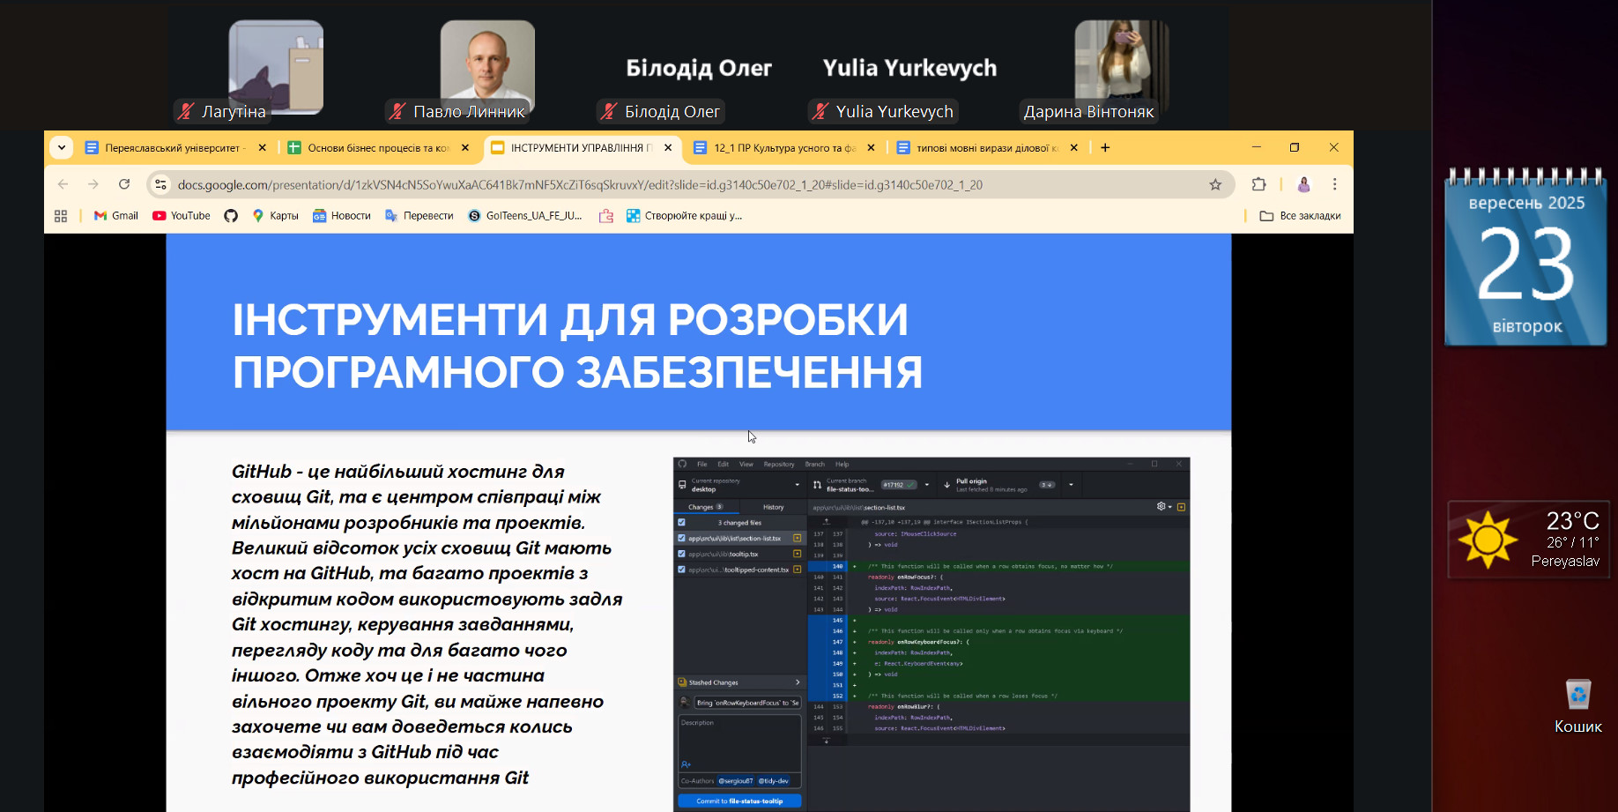This screenshot has height=812, width=1618.
Task: Open the Chrome profile avatar
Action: tap(1303, 184)
